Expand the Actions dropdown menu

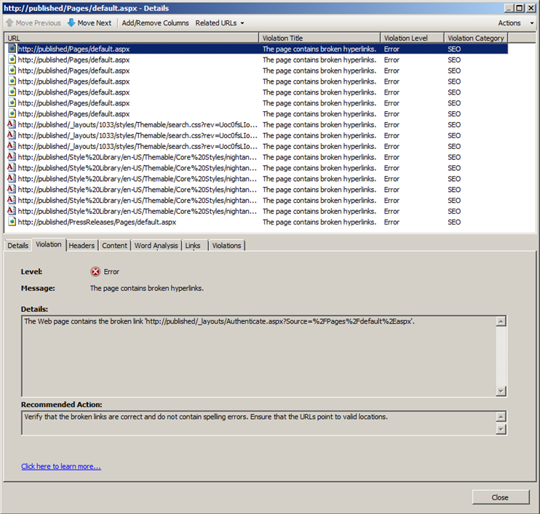(x=513, y=23)
